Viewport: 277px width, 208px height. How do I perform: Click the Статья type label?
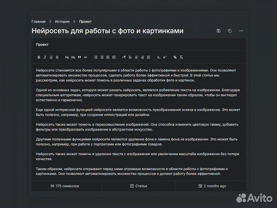point(138,186)
